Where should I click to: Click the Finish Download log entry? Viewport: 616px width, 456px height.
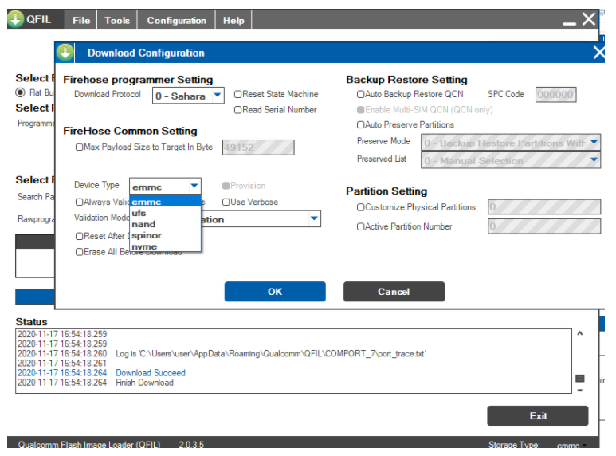(x=144, y=383)
